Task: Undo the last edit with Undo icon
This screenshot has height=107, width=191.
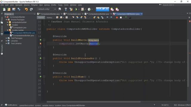Action: tap(26, 9)
